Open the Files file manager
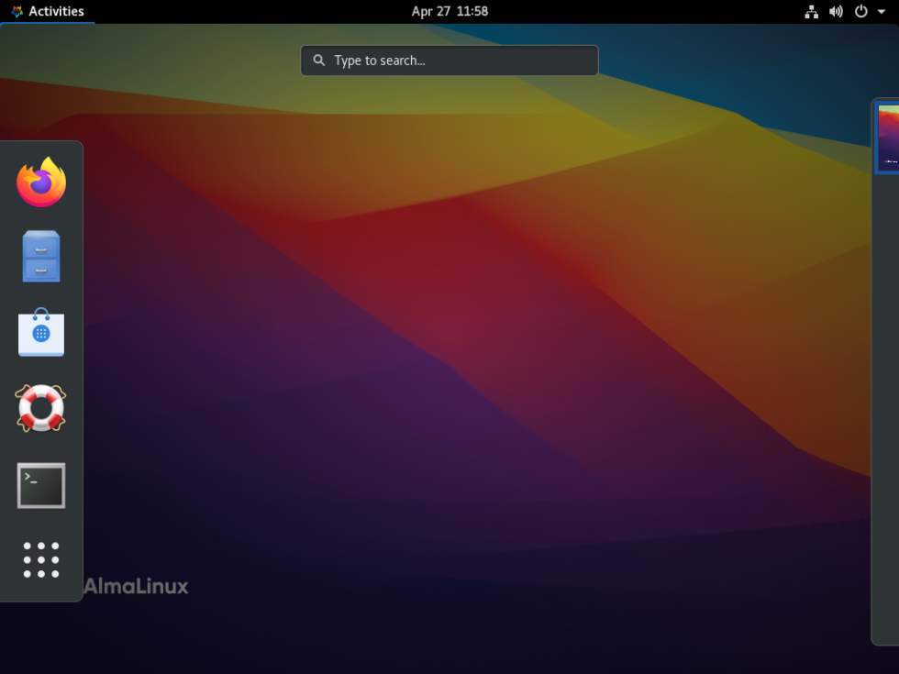 point(40,257)
